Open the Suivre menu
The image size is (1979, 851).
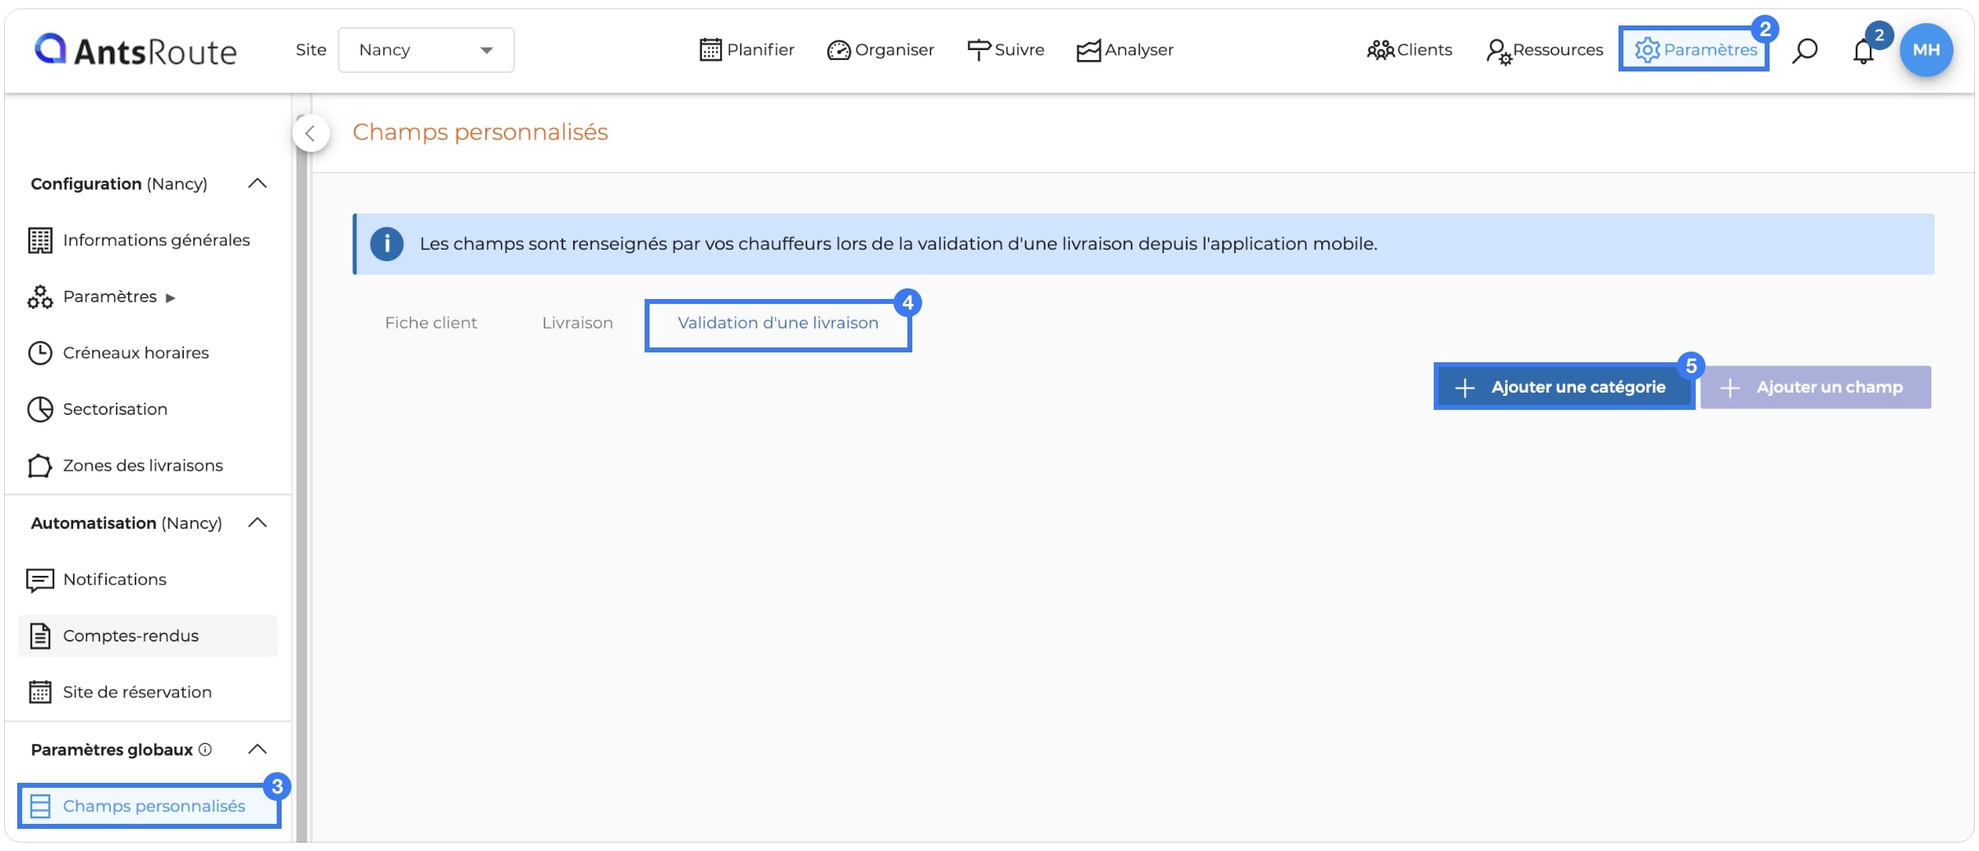[x=1006, y=50]
